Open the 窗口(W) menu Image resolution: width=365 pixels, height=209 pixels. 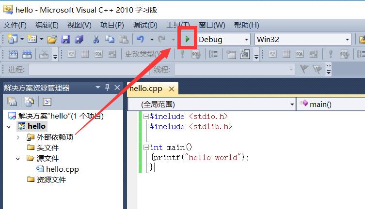click(x=212, y=25)
